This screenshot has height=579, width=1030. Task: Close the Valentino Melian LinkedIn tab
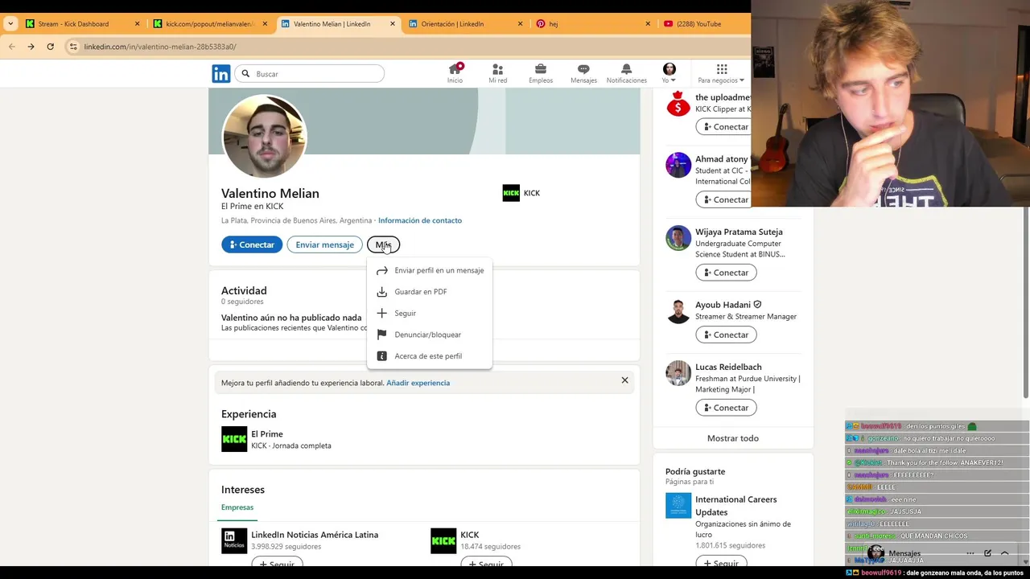point(393,24)
